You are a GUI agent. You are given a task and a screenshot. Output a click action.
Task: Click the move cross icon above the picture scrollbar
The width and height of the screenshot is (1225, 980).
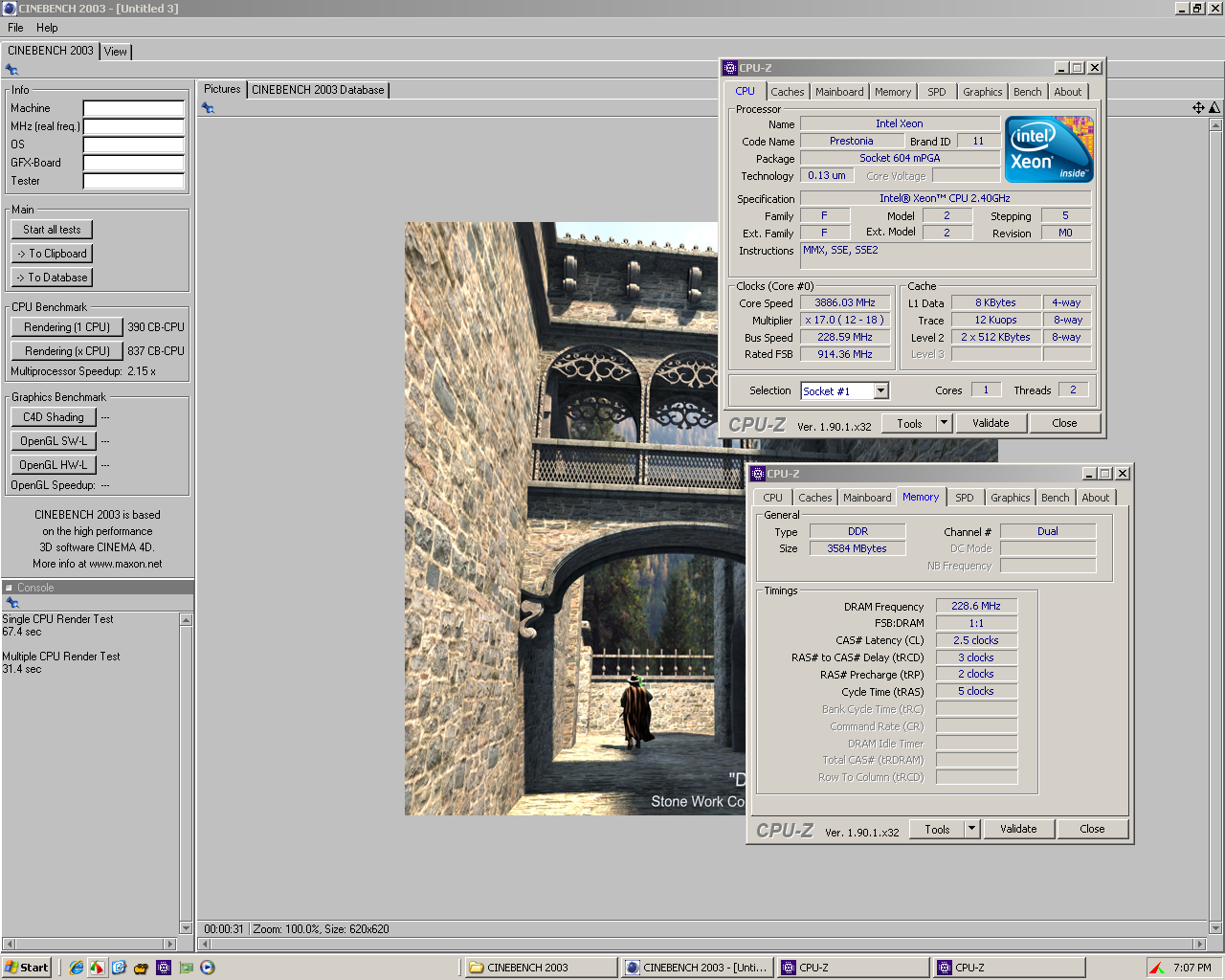1198,108
